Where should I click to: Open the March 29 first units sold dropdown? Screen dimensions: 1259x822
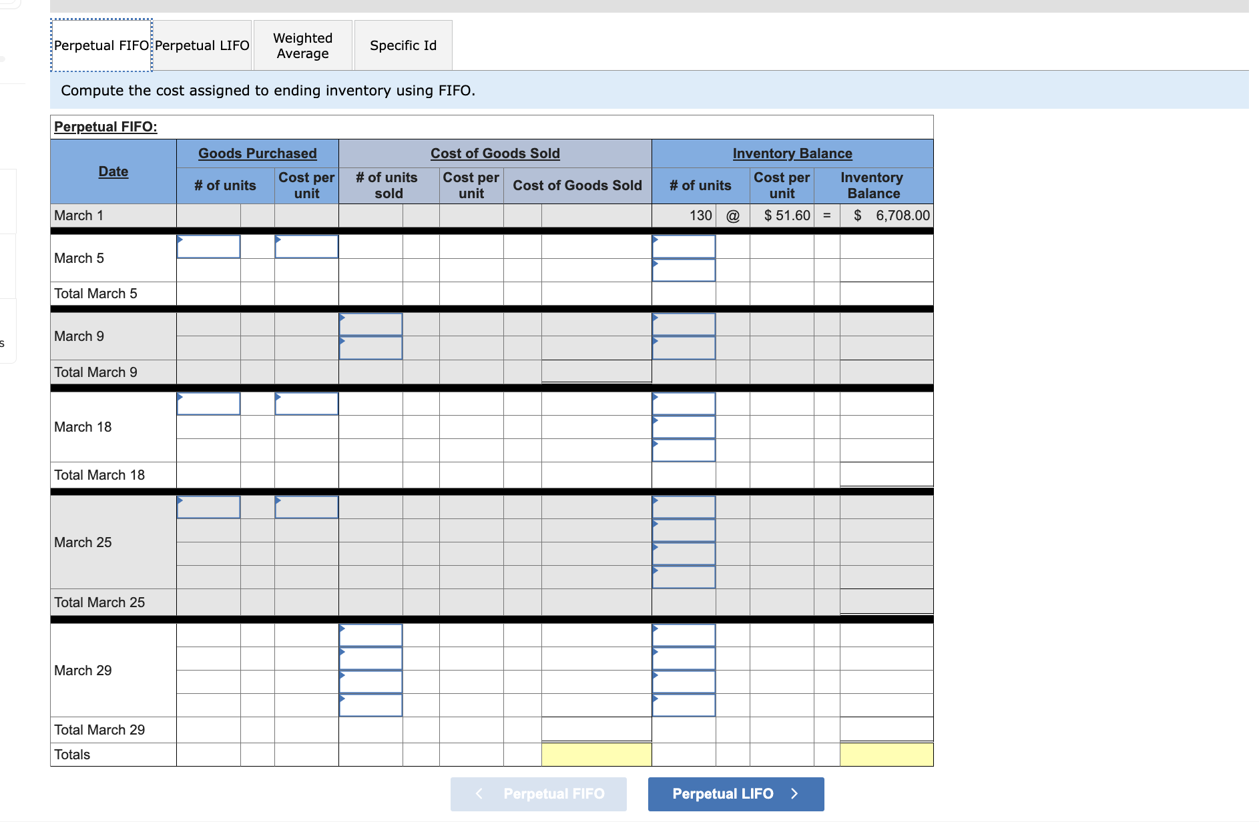point(370,635)
